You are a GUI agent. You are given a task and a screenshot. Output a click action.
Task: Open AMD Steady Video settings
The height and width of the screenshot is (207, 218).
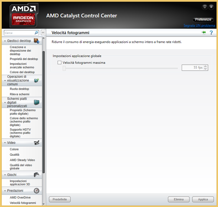click(22, 160)
